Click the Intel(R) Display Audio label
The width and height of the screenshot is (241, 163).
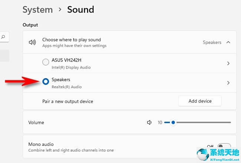point(71,67)
